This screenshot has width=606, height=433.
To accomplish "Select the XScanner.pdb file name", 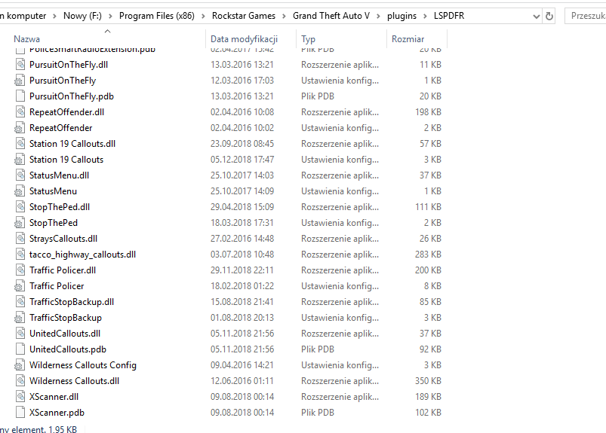I will [x=57, y=412].
